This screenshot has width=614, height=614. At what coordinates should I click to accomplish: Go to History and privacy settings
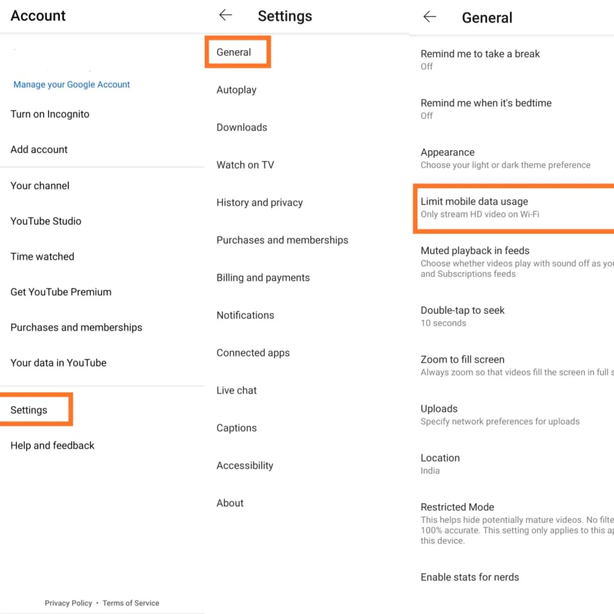(260, 202)
